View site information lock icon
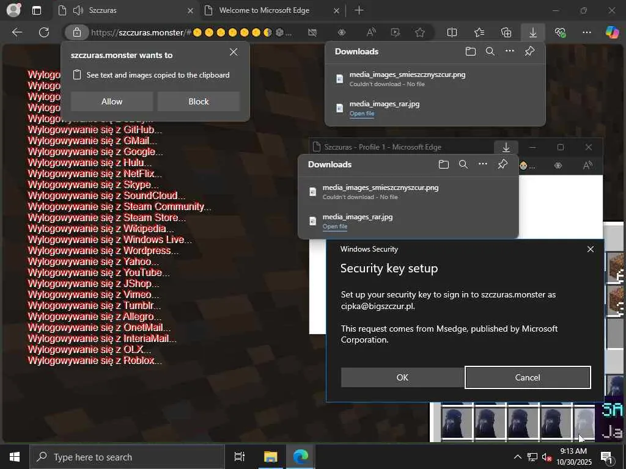The image size is (626, 469). (76, 32)
